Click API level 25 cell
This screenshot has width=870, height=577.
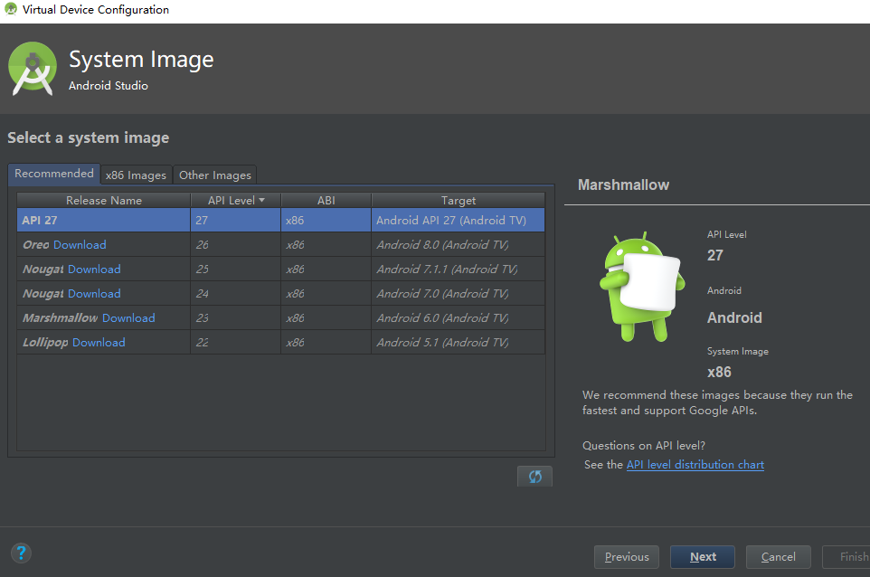(x=235, y=270)
